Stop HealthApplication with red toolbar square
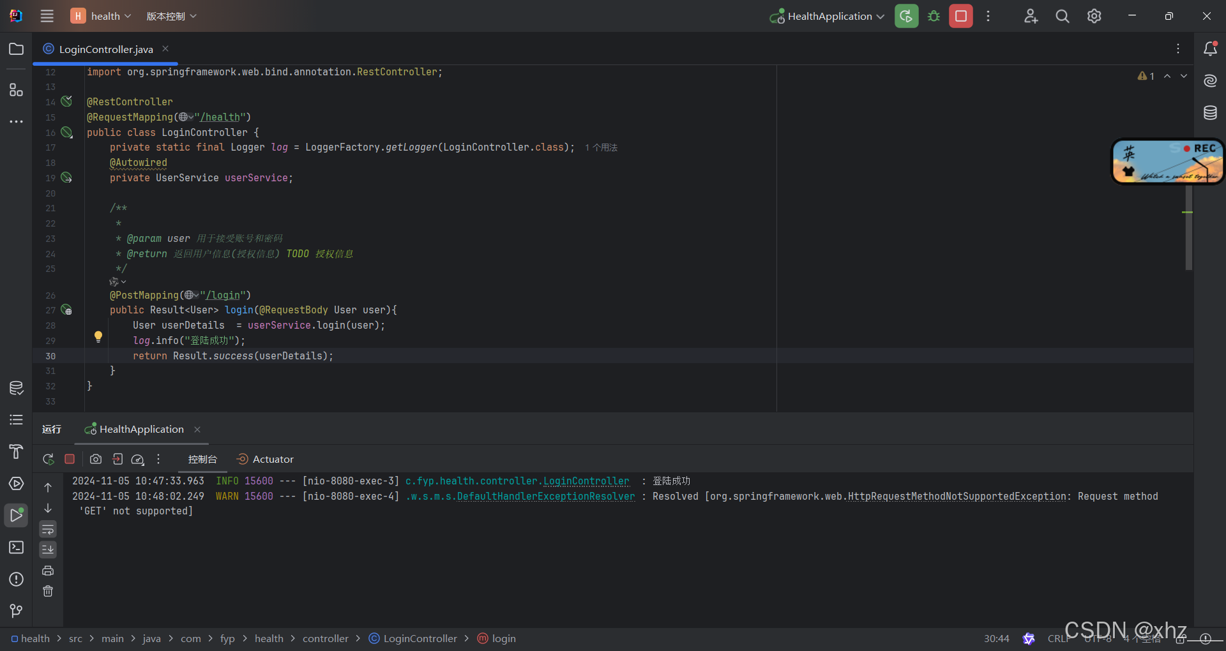The width and height of the screenshot is (1226, 651). 961,16
